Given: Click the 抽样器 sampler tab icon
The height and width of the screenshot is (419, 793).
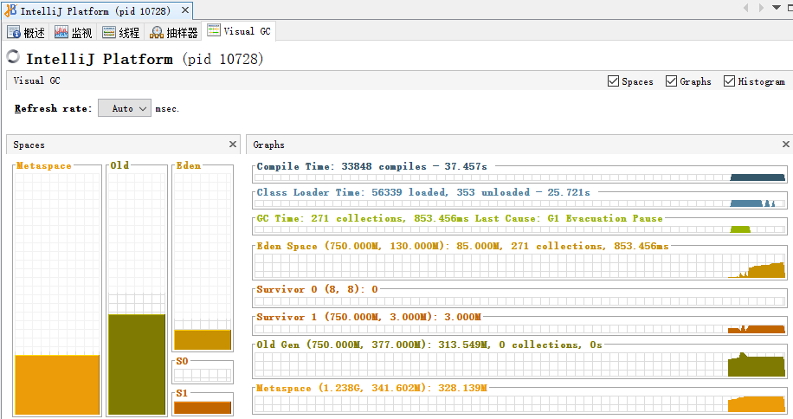Looking at the screenshot, I should [x=157, y=33].
